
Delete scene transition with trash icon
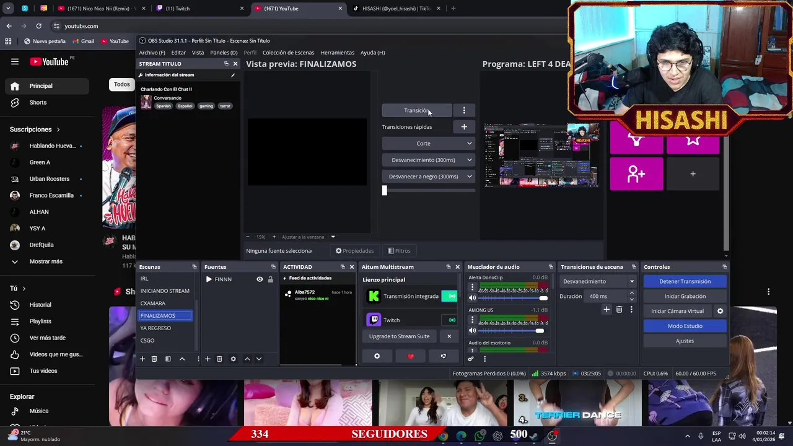tap(619, 309)
